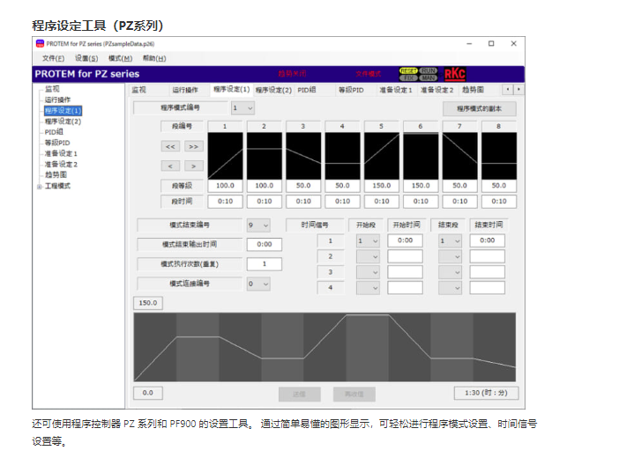Click graph upper limit 150.0 box
The image size is (619, 458).
(148, 303)
